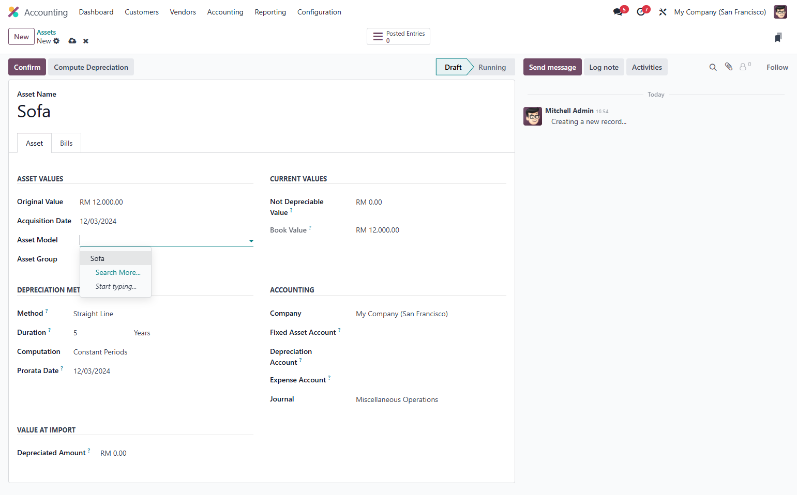Attach files using the paperclip icon
797x495 pixels.
728,67
